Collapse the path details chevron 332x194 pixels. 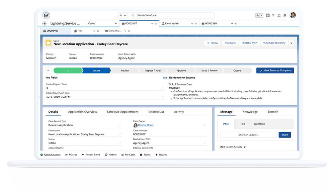[48, 70]
